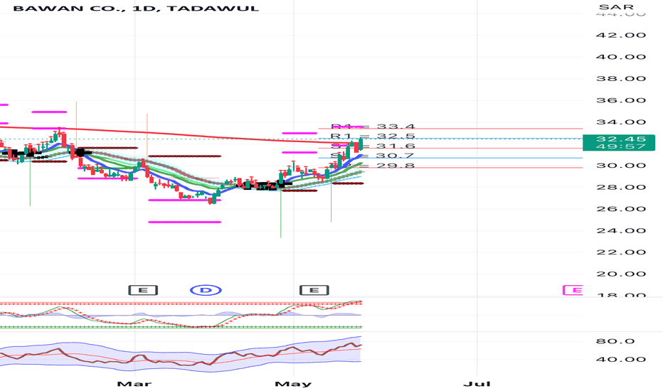Viewport: 663px width, 391px height.
Task: Click the 28.00 price axis value
Action: 621,187
